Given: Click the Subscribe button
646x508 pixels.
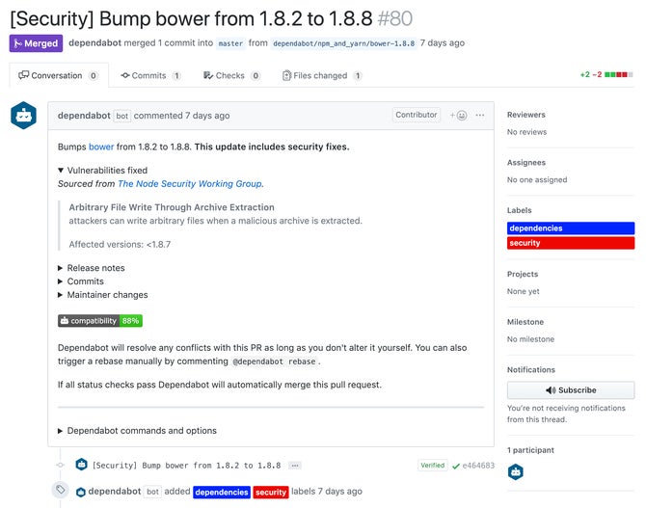Looking at the screenshot, I should (x=571, y=390).
